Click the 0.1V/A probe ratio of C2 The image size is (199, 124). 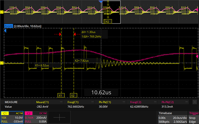[x=29, y=118]
